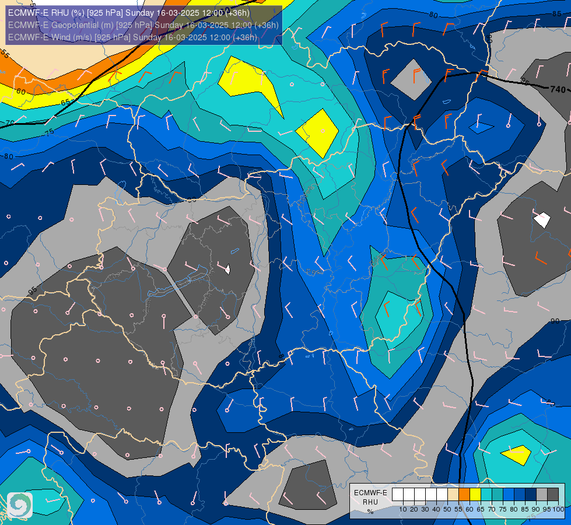Pick the dark grey 95–100% legend swatch

[x=553, y=495]
